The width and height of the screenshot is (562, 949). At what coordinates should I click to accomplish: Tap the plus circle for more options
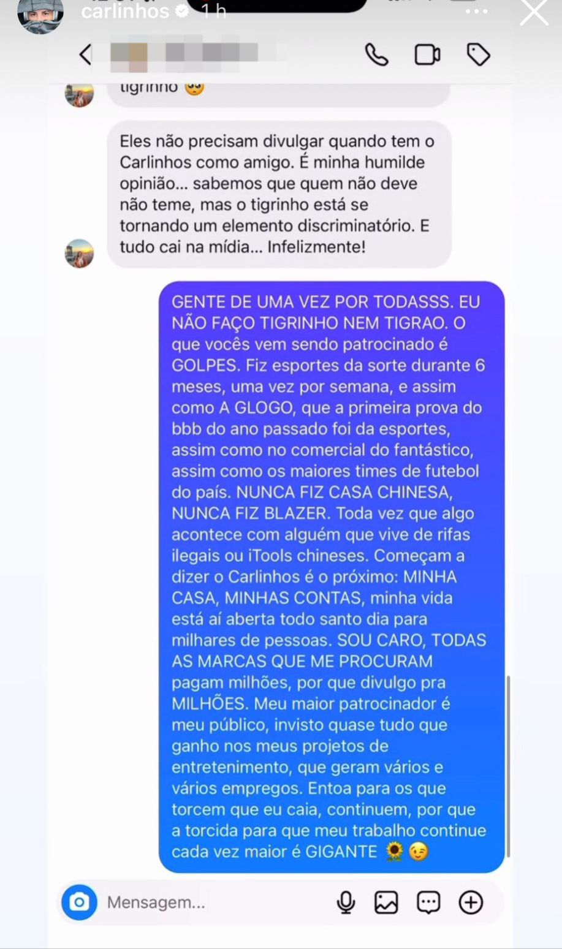(471, 902)
